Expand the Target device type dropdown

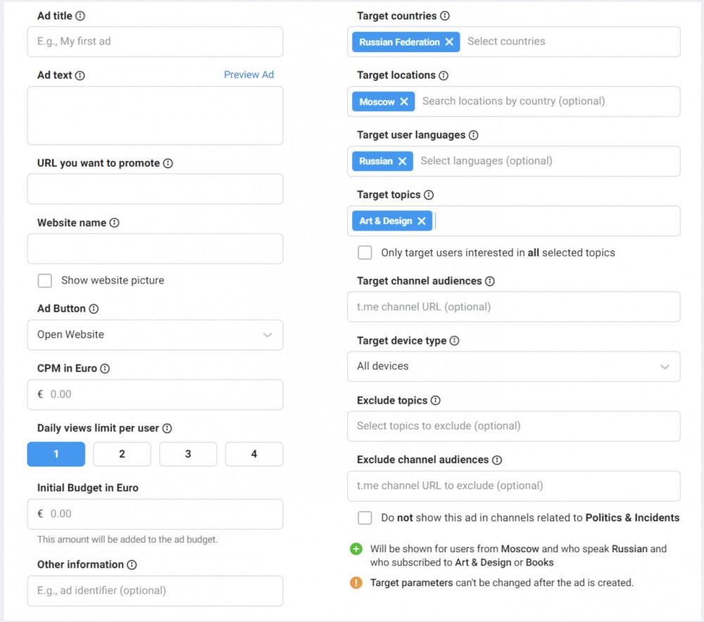coord(514,367)
